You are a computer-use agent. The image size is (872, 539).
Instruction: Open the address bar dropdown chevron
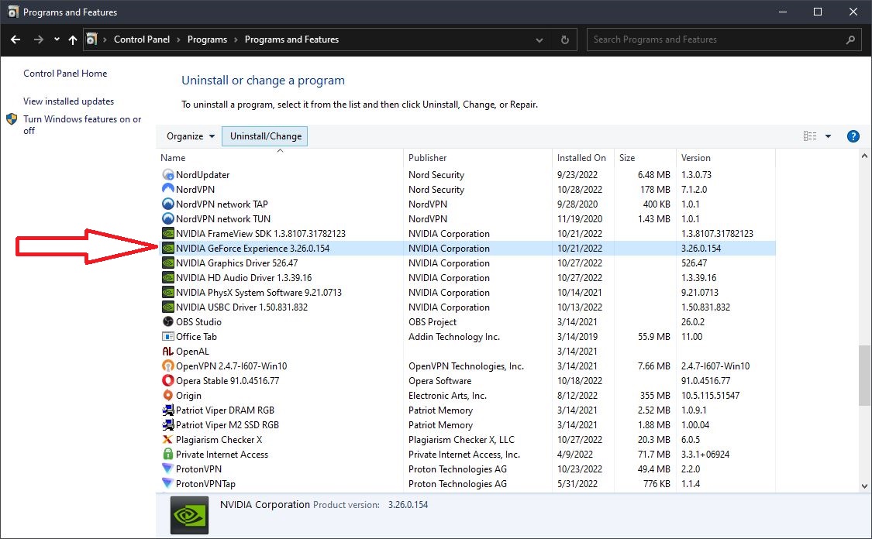(539, 39)
